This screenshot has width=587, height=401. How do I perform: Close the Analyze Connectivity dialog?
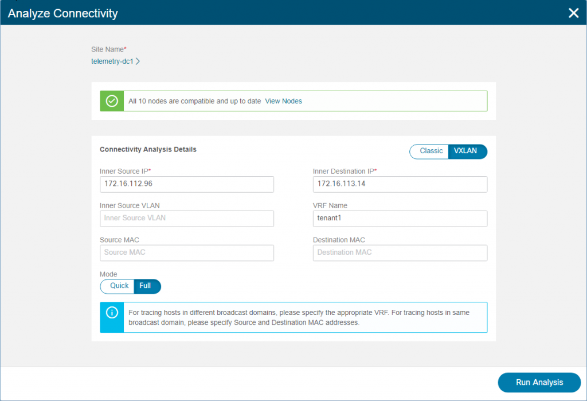click(573, 13)
